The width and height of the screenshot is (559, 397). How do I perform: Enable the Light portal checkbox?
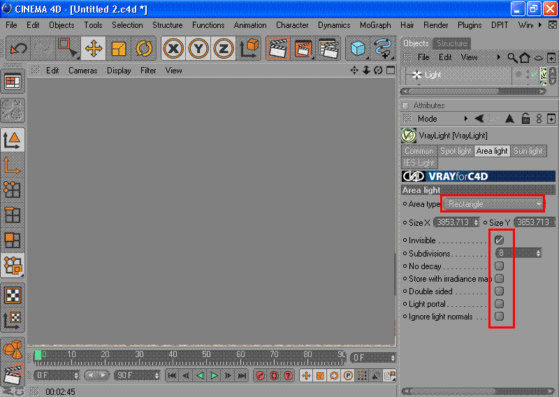pos(499,303)
